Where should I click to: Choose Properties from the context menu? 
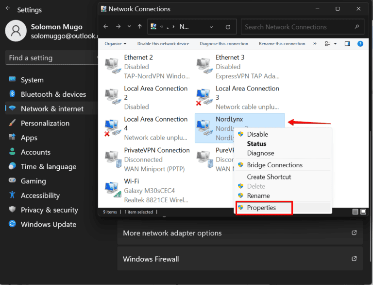[x=261, y=208]
